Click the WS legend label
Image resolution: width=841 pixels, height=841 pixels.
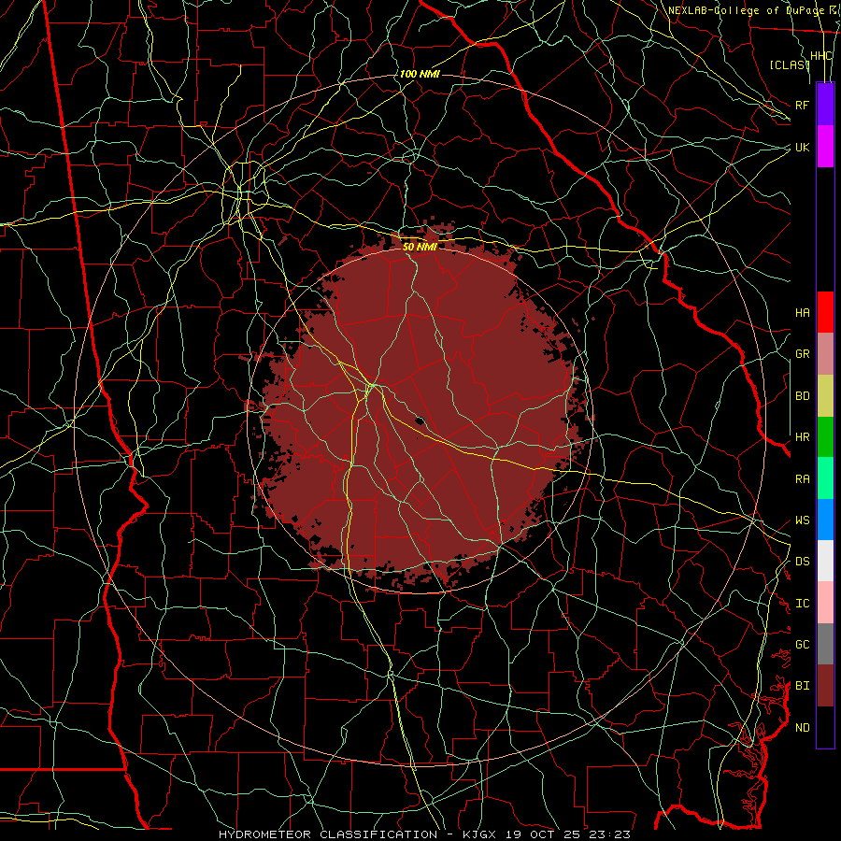803,520
